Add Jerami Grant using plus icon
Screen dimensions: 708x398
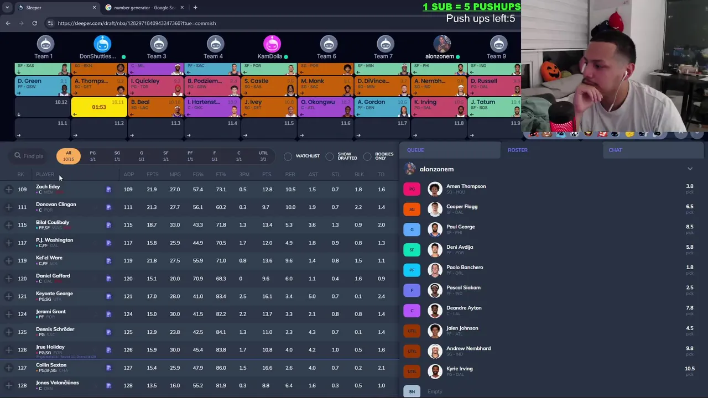click(x=9, y=314)
